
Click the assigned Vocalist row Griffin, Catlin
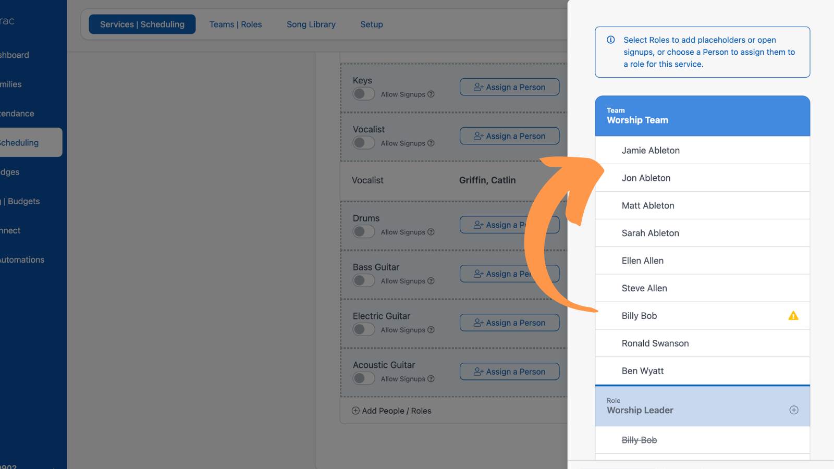point(453,180)
